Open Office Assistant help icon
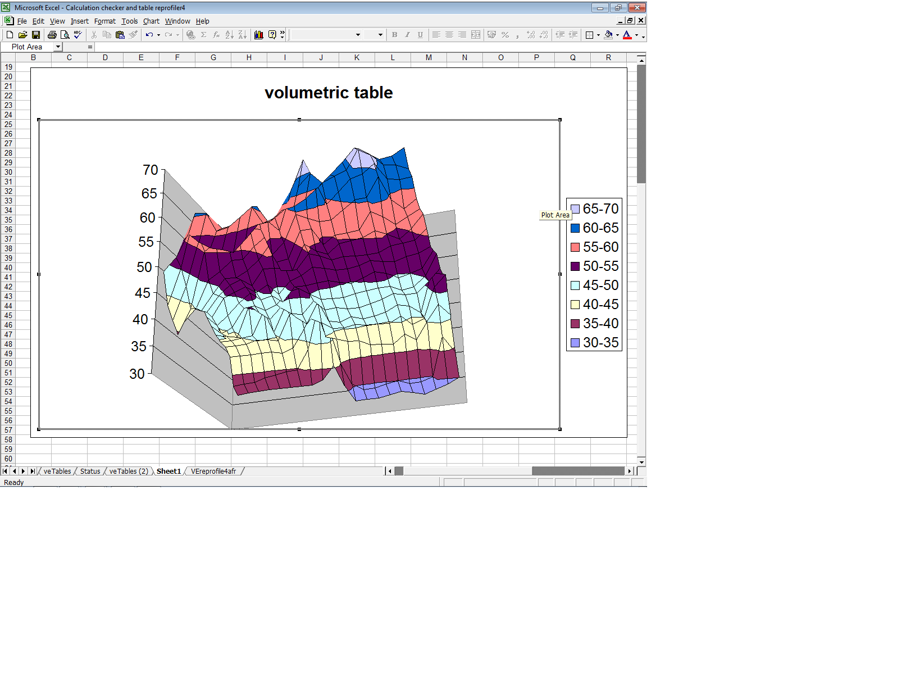 coord(272,35)
